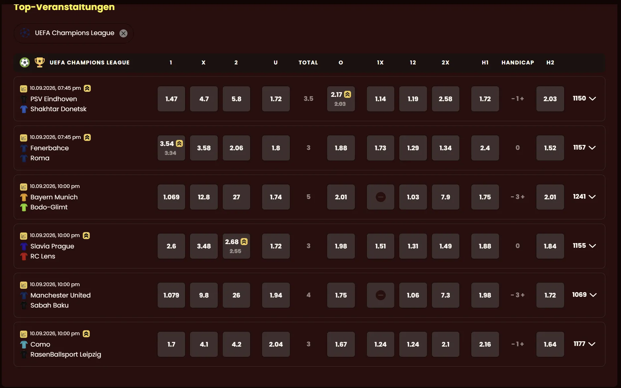Open the RasenBallsport Leipzig team name
The height and width of the screenshot is (388, 621).
pyautogui.click(x=66, y=354)
